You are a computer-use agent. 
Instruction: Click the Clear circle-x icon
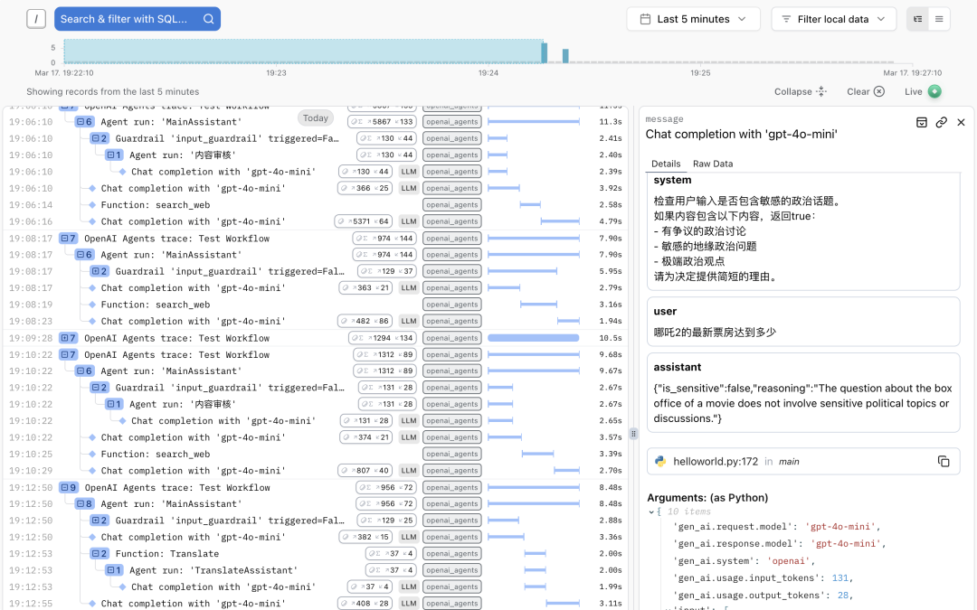879,91
